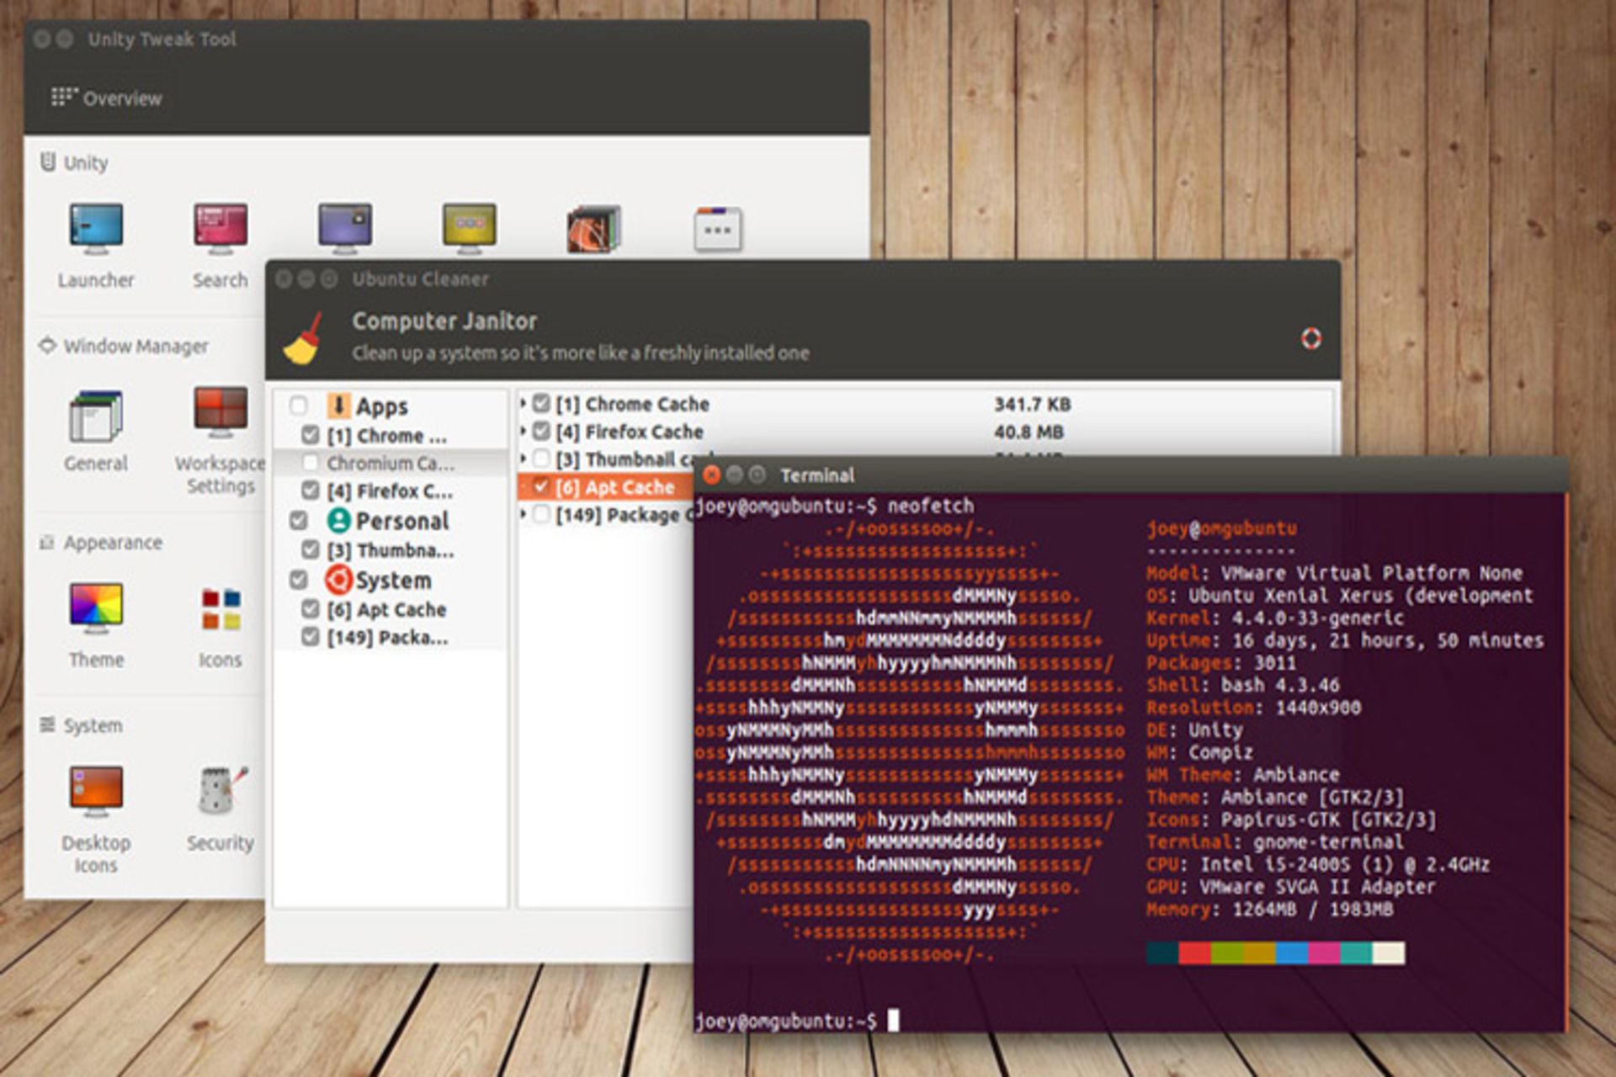Expand the [3] Thumbnail cache row
The width and height of the screenshot is (1616, 1077).
524,459
